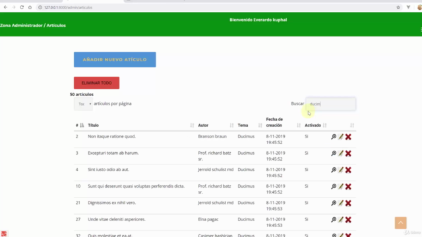Delete article 'Sint iusto odio ab aut.' red X
Screen dimensions: 422x237
348,170
